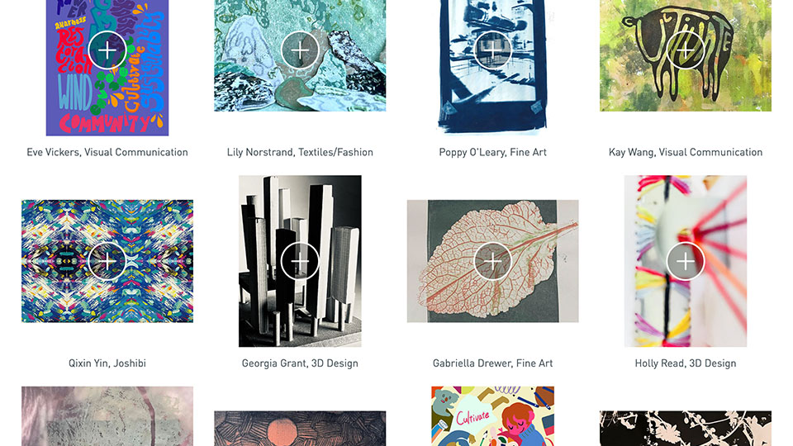Open the grey and pink abstract thumbnail
793x446 pixels.
tap(107, 416)
